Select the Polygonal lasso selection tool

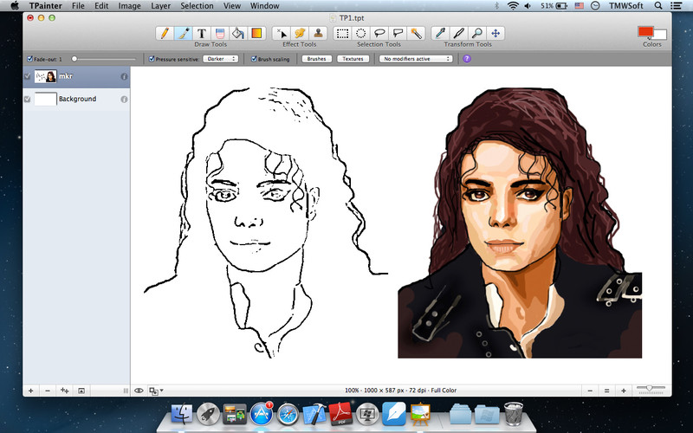point(398,33)
